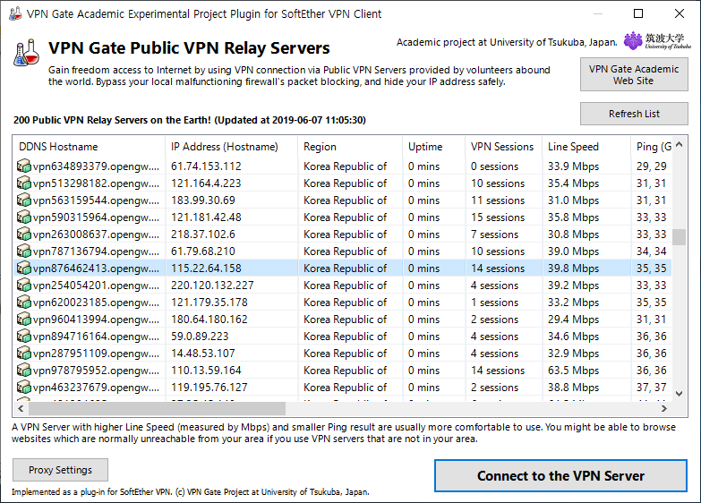Sort by Region column header
This screenshot has height=503, width=701.
pyautogui.click(x=350, y=147)
